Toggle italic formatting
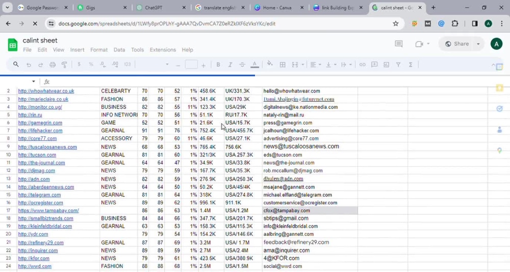The image size is (510, 272). pos(230,65)
